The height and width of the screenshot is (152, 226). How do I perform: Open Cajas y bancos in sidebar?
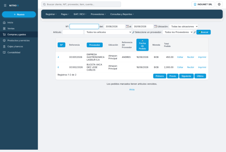[19, 47]
